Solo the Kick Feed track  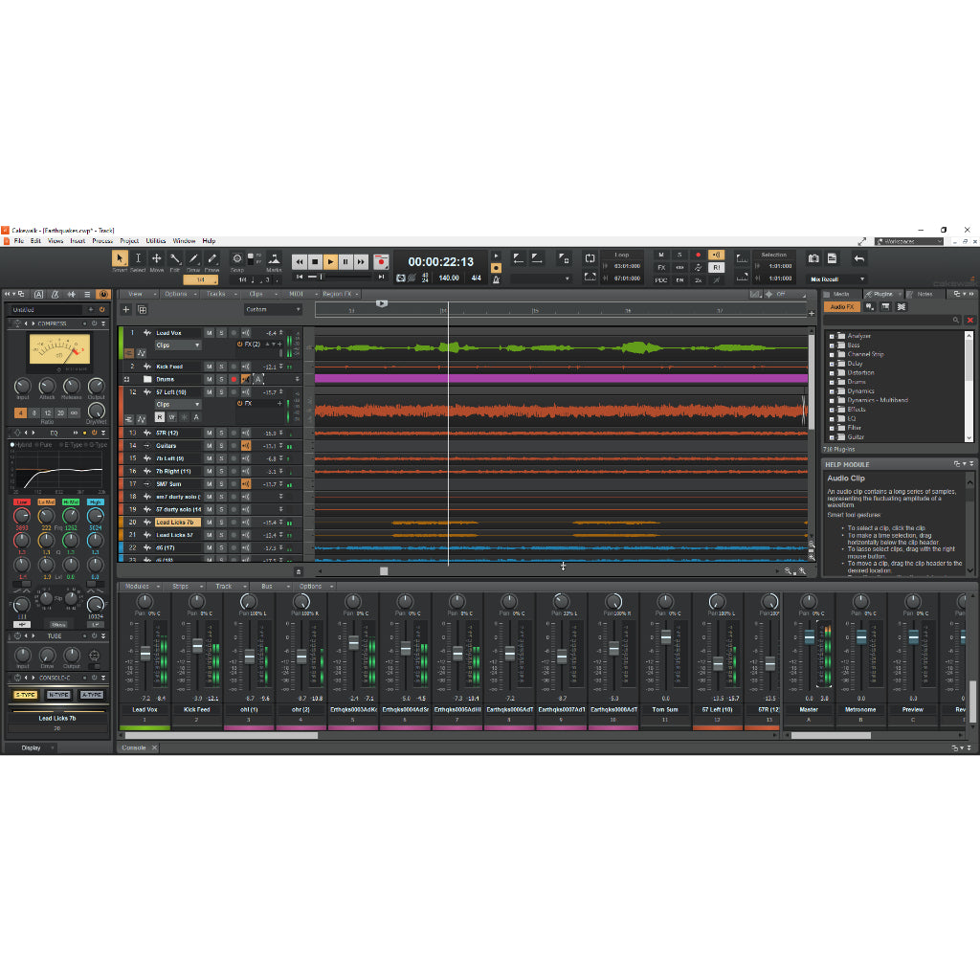[221, 366]
